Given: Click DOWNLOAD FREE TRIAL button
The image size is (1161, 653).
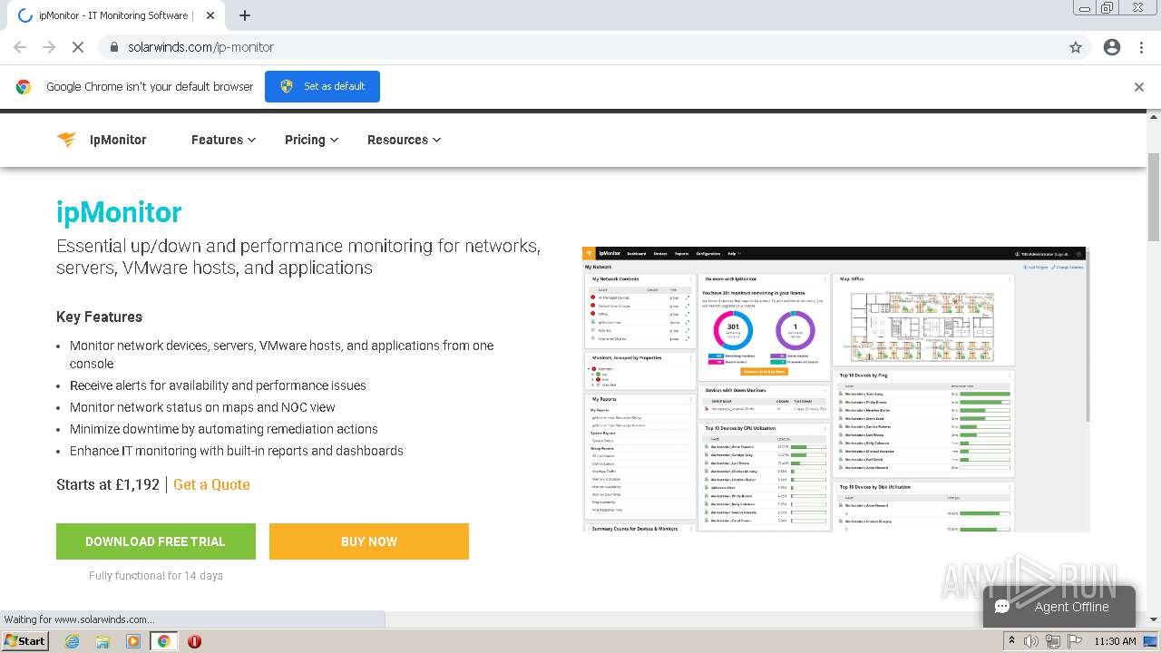Looking at the screenshot, I should coord(156,541).
